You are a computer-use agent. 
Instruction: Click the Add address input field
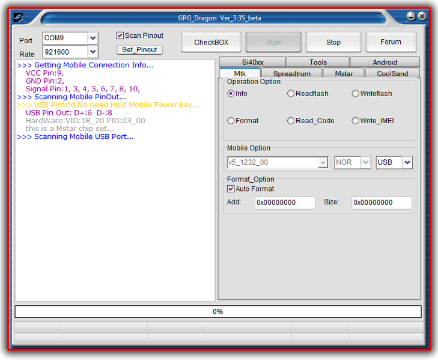(285, 203)
